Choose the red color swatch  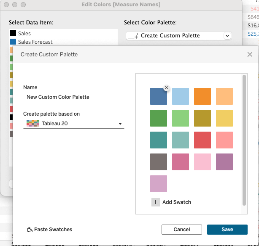click(x=202, y=140)
